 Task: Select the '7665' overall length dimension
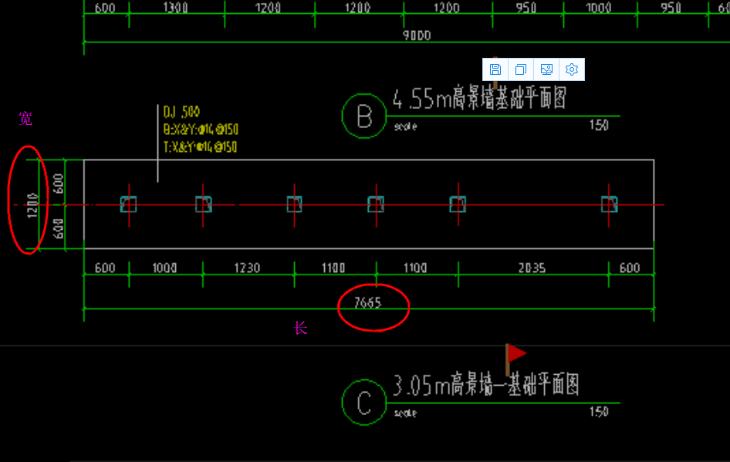pyautogui.click(x=367, y=303)
